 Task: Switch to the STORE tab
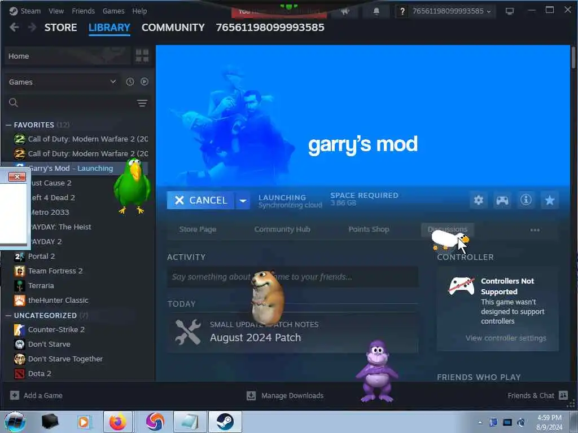point(61,27)
